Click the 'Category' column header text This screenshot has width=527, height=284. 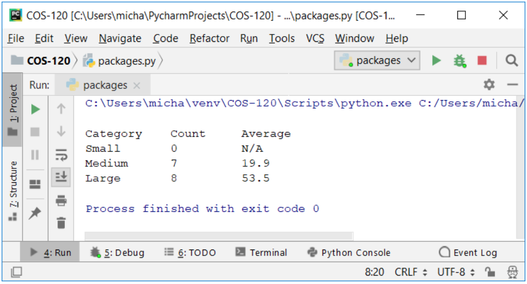coord(114,134)
